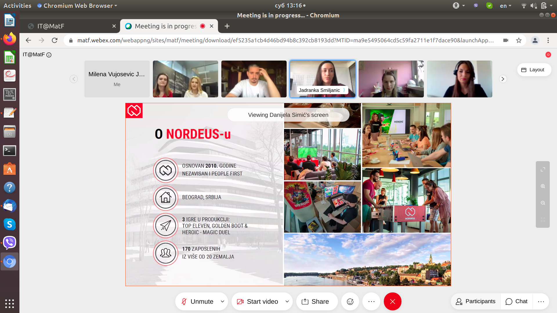Go back in browser history

pos(28,40)
